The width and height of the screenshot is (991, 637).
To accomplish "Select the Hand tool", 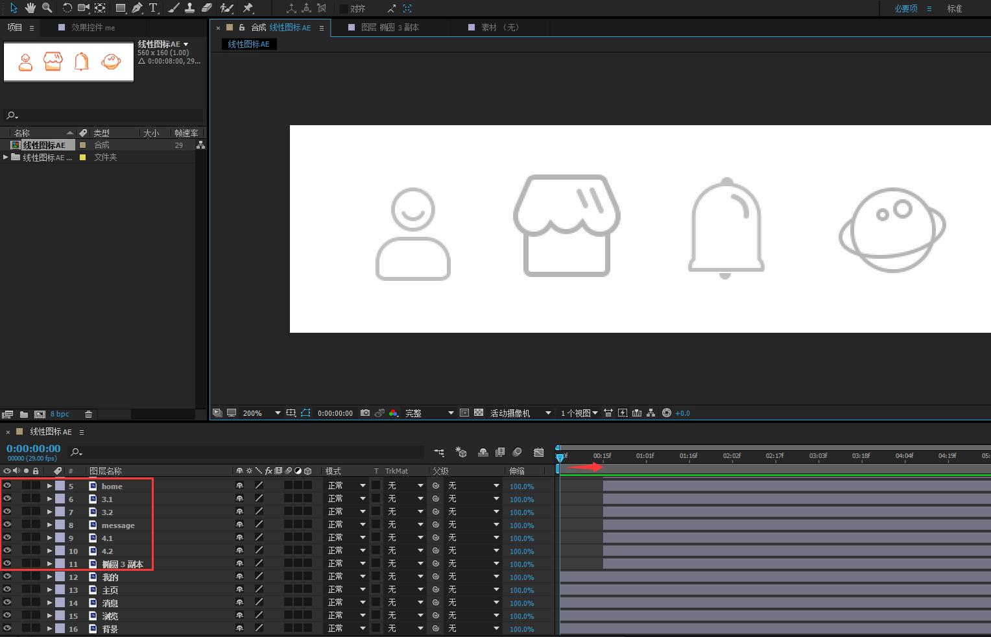I will pos(30,8).
